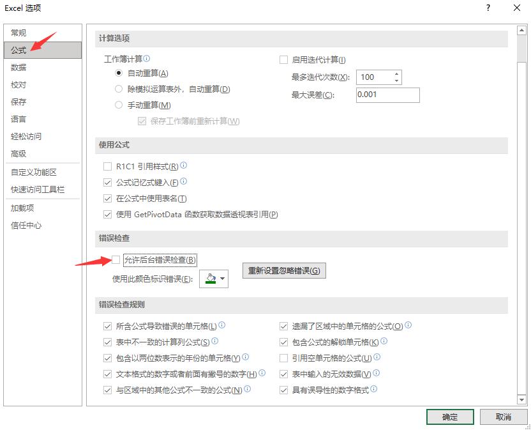Open the 信任中心 settings page
Viewport: 531px width, 430px height.
click(x=24, y=224)
